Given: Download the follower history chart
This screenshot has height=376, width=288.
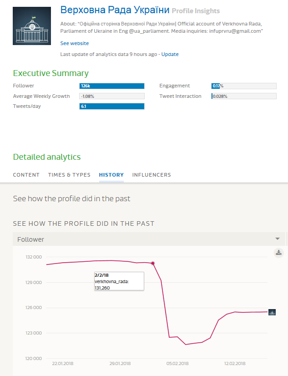Looking at the screenshot, I should coord(279,253).
